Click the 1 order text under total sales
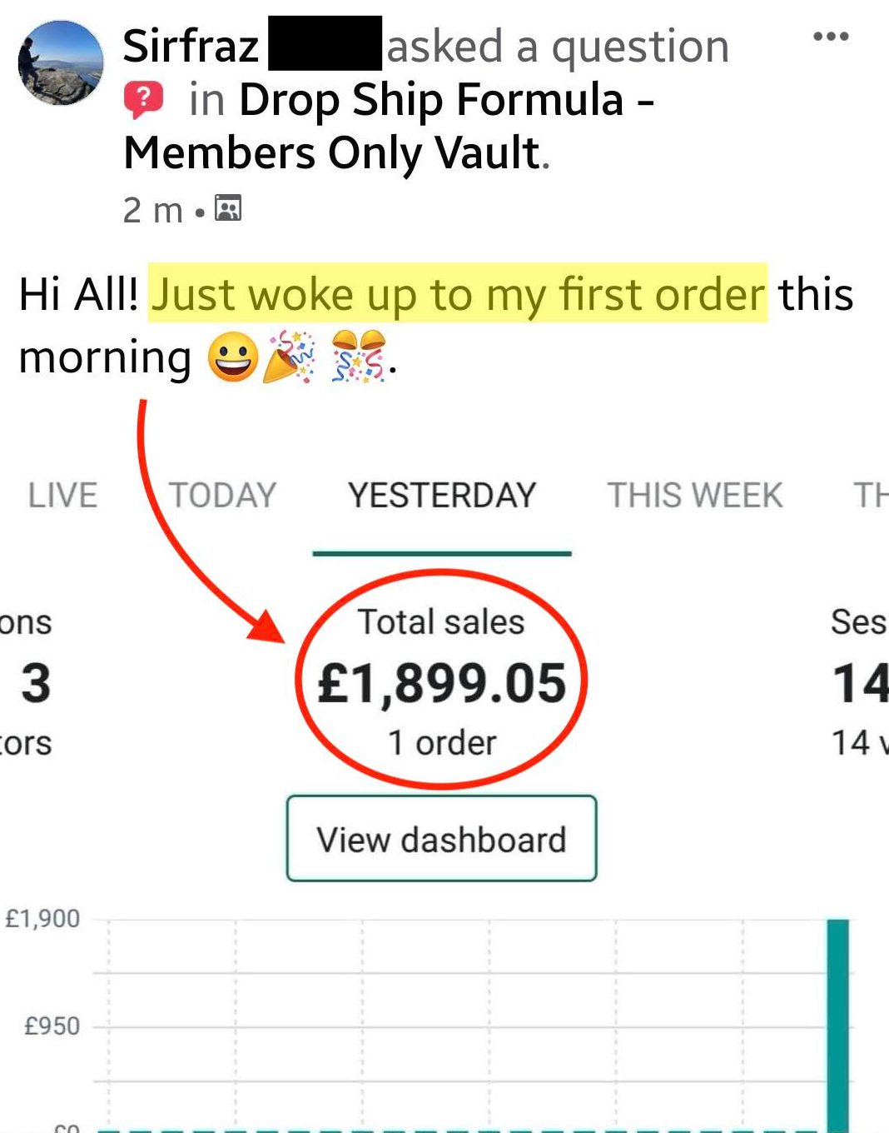The height and width of the screenshot is (1133, 889). click(x=442, y=743)
